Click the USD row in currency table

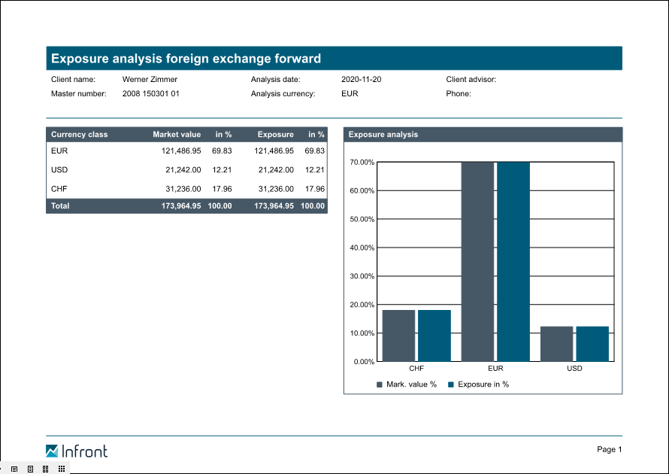[x=59, y=170]
